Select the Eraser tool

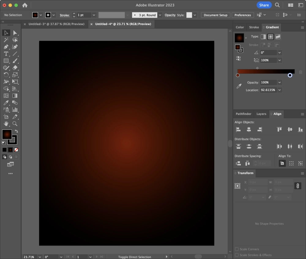15,68
